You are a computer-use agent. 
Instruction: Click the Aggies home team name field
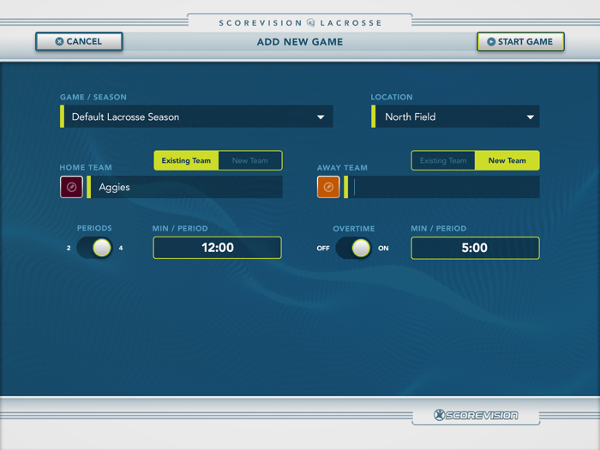tap(185, 187)
